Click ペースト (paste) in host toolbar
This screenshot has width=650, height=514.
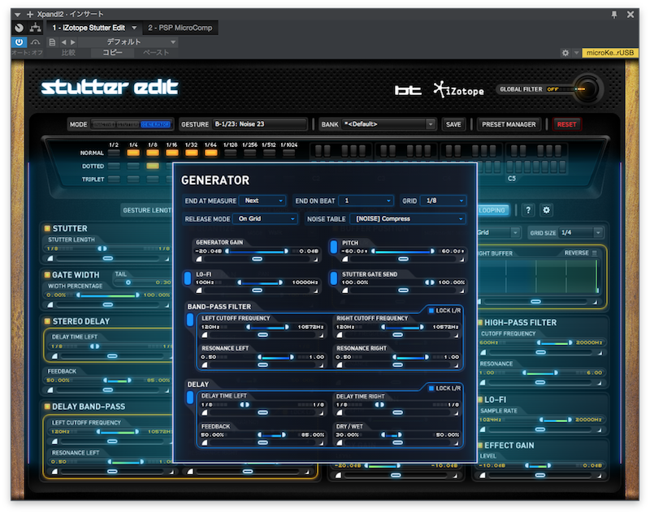click(x=156, y=53)
